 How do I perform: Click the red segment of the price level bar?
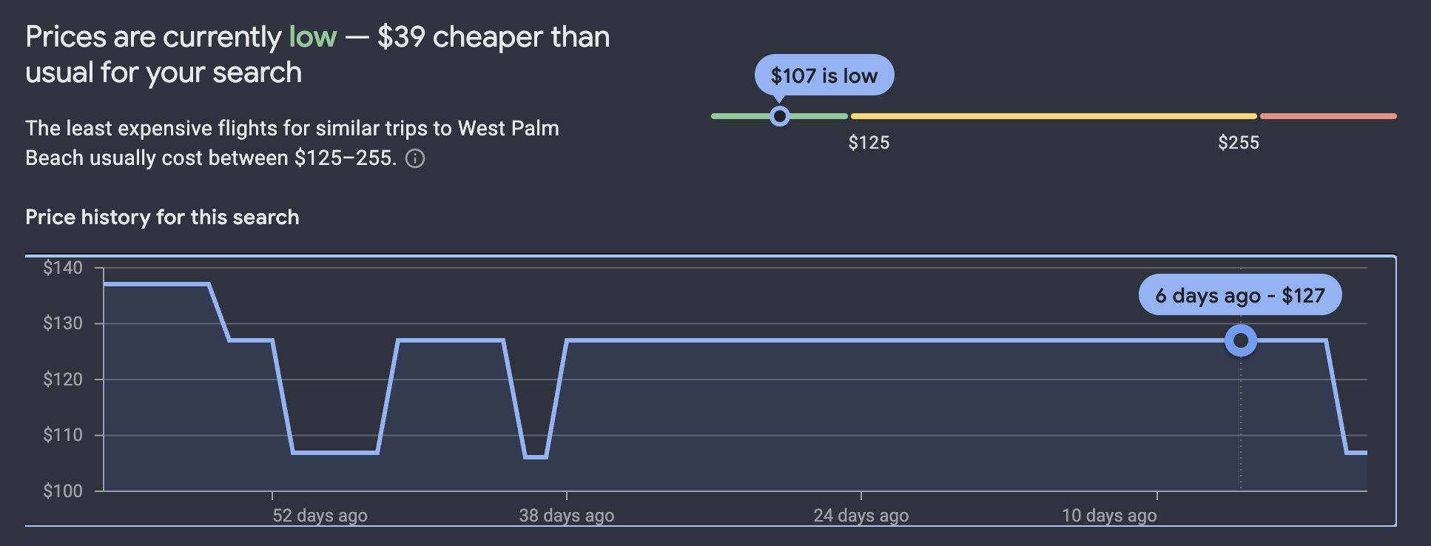point(1328,115)
